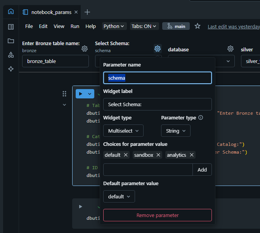Open the Run menu
This screenshot has height=233, width=260.
[x=75, y=26]
